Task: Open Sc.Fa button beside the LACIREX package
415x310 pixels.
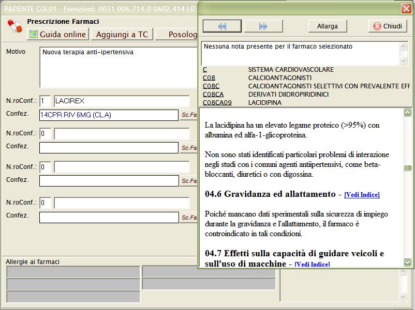Action: click(x=189, y=115)
